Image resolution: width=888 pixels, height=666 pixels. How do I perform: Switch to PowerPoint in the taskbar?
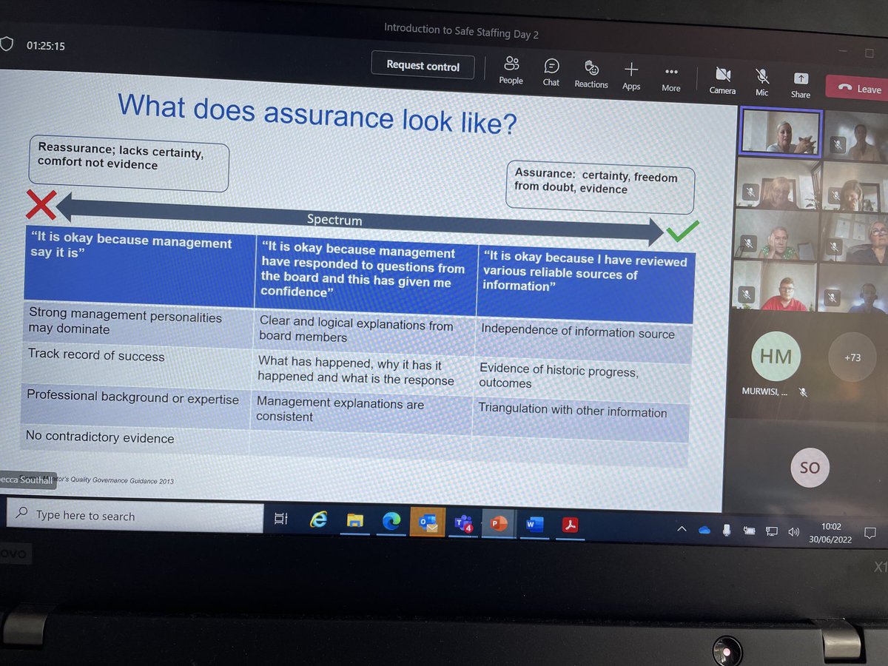point(499,524)
